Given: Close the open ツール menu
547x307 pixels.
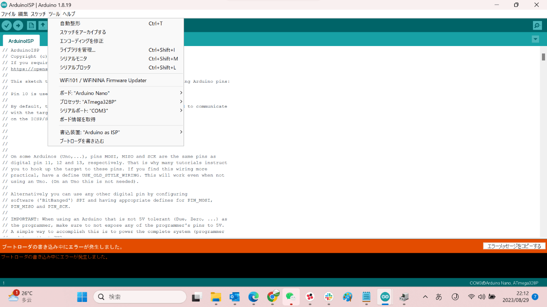Looking at the screenshot, I should click(54, 14).
